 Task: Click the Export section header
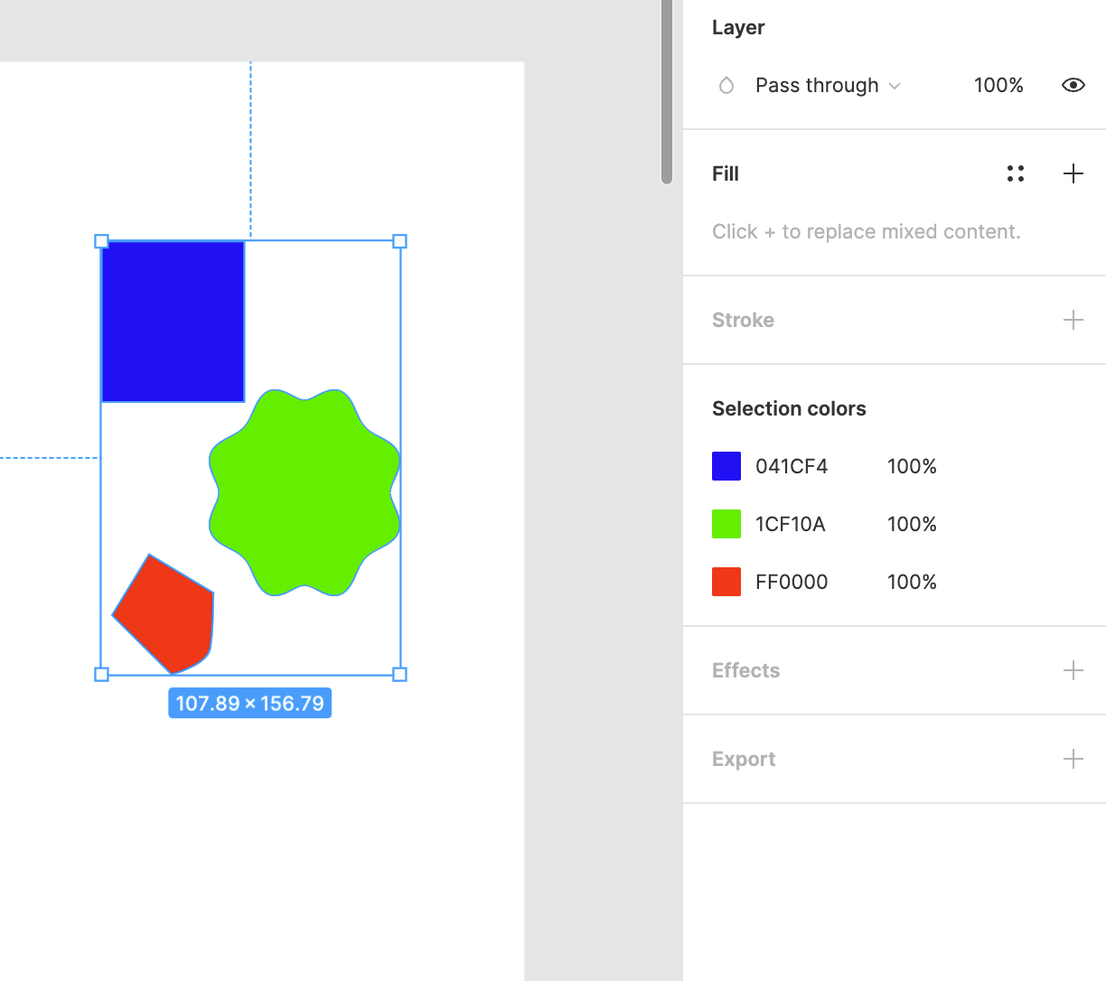pos(744,759)
